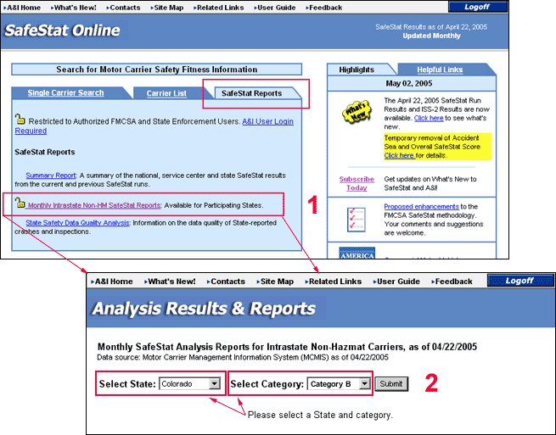Open User Guide in SafeStat Online menu
This screenshot has width=556, height=435.
coord(275,8)
